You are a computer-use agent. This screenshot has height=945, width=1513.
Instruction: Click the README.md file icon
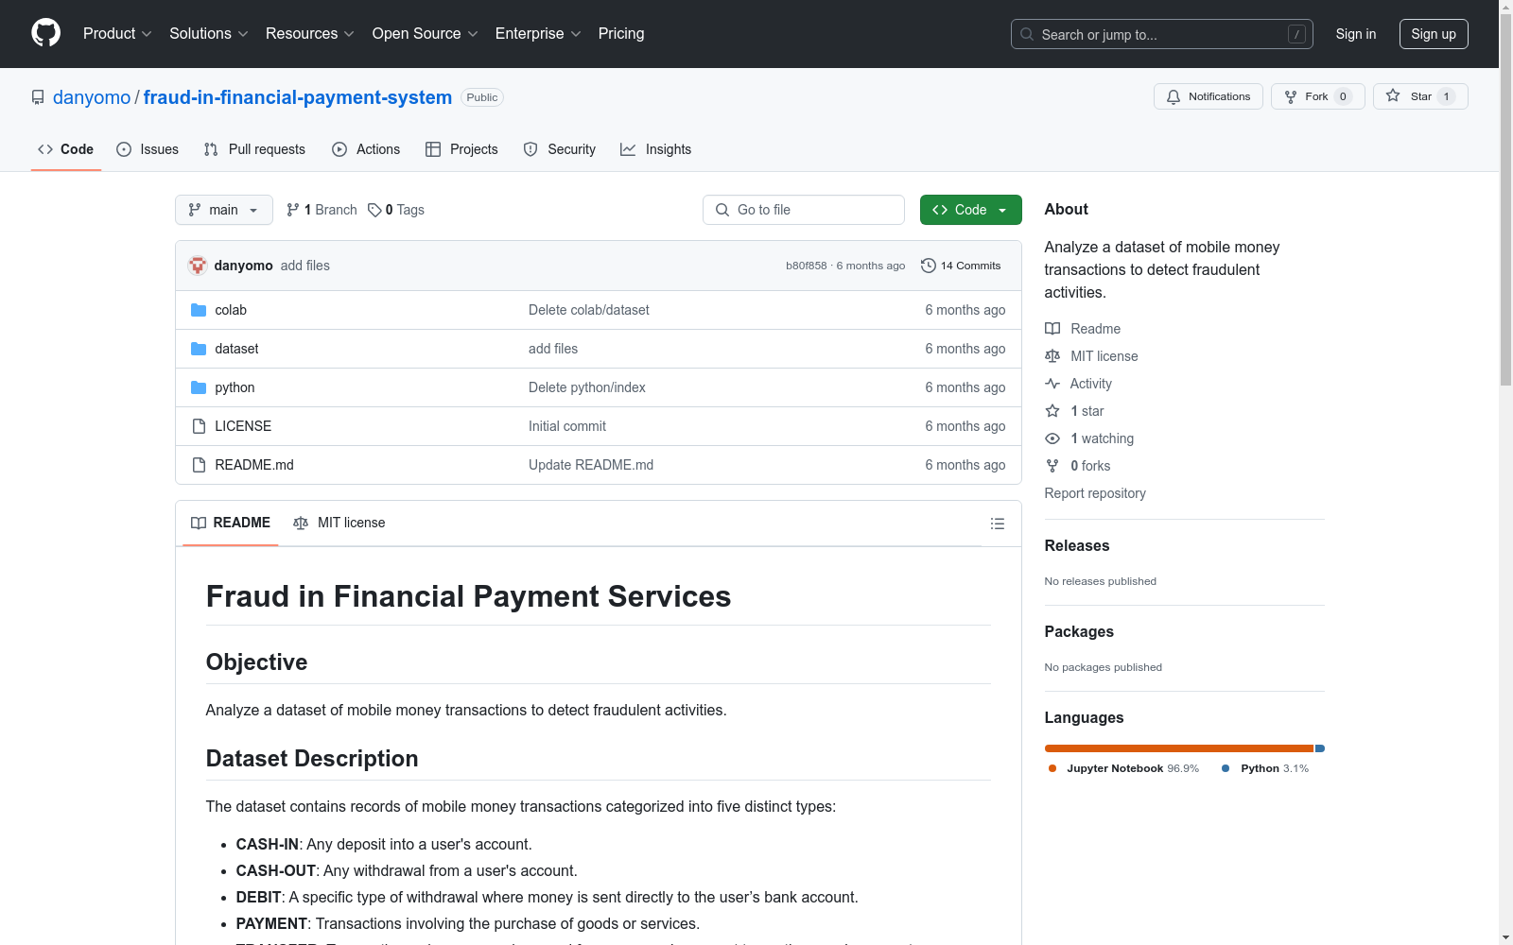click(199, 465)
